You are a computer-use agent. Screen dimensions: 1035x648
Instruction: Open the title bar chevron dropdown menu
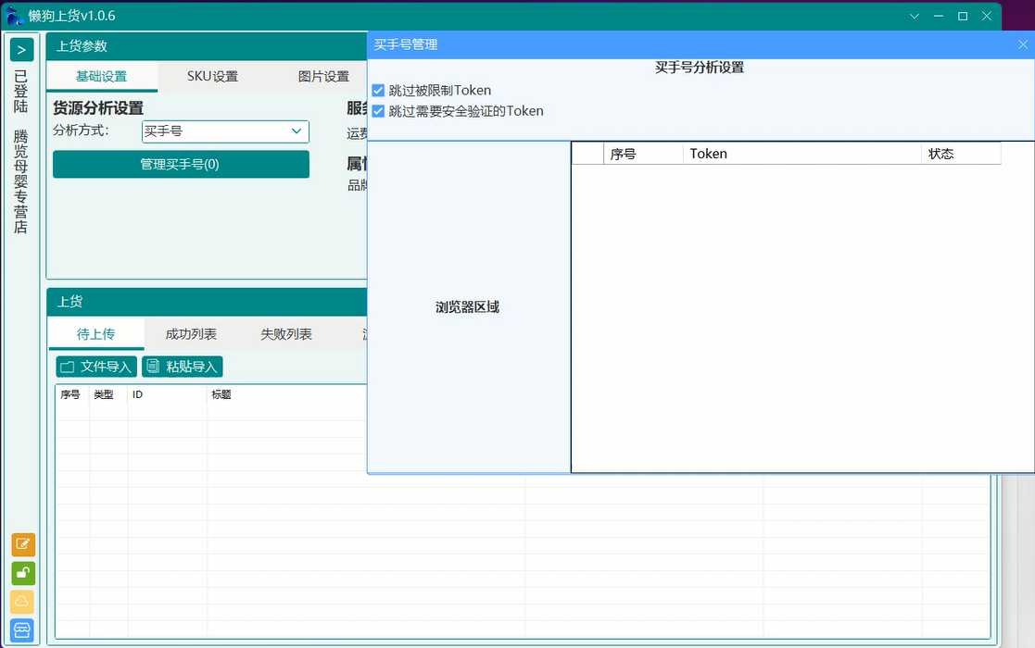(x=915, y=16)
